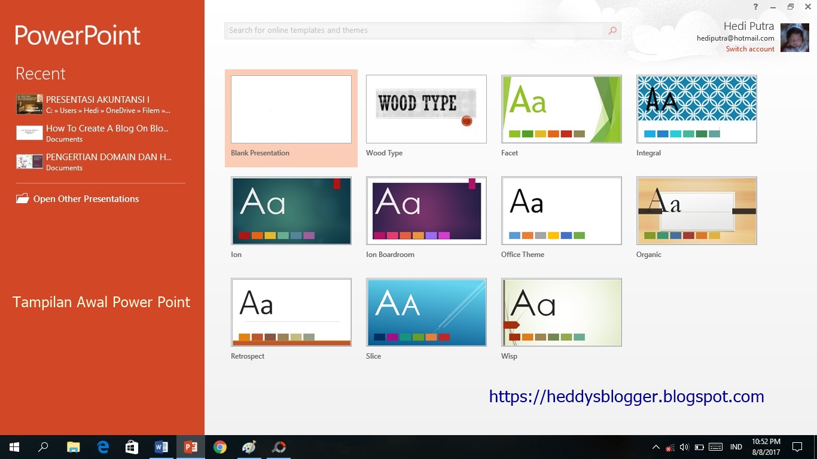Open the folder icon for Open Other Presentations
Image resolution: width=817 pixels, height=459 pixels.
click(22, 198)
